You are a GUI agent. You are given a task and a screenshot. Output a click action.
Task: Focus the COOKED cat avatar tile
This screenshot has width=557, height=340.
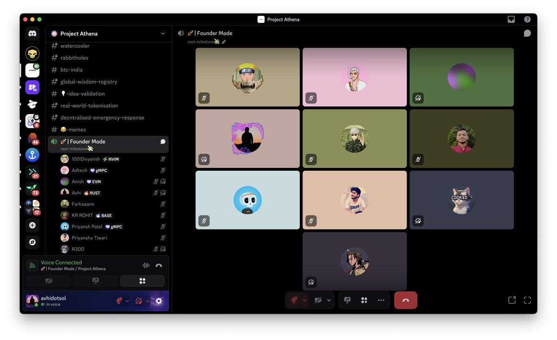click(461, 200)
